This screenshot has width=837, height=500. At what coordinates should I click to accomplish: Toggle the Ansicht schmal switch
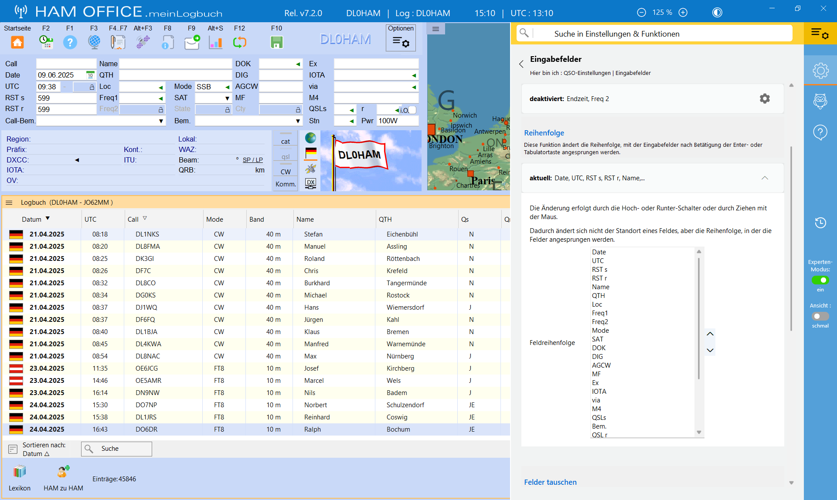820,316
